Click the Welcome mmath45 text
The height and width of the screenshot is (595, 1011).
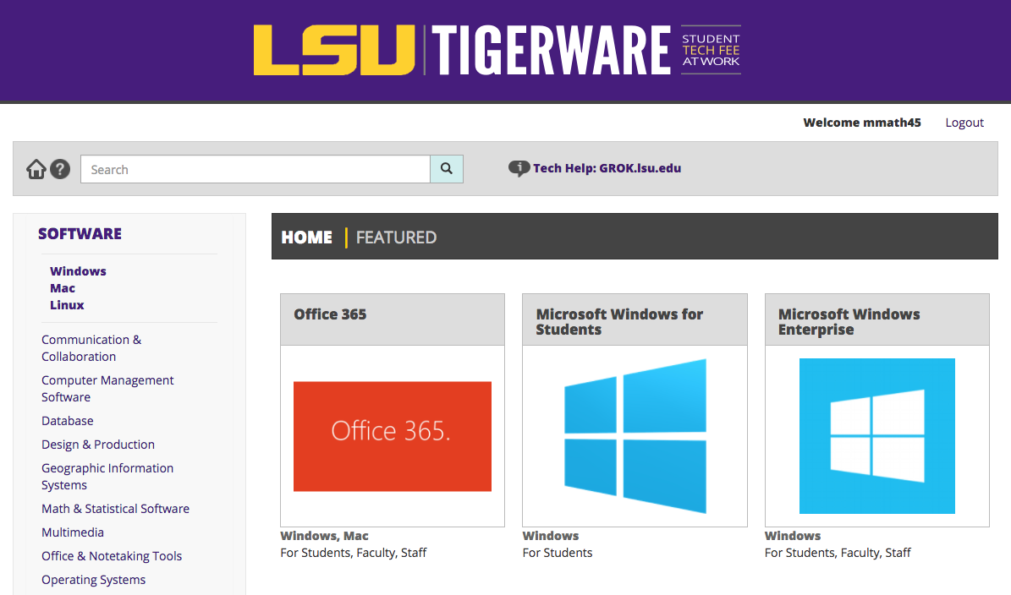[862, 123]
